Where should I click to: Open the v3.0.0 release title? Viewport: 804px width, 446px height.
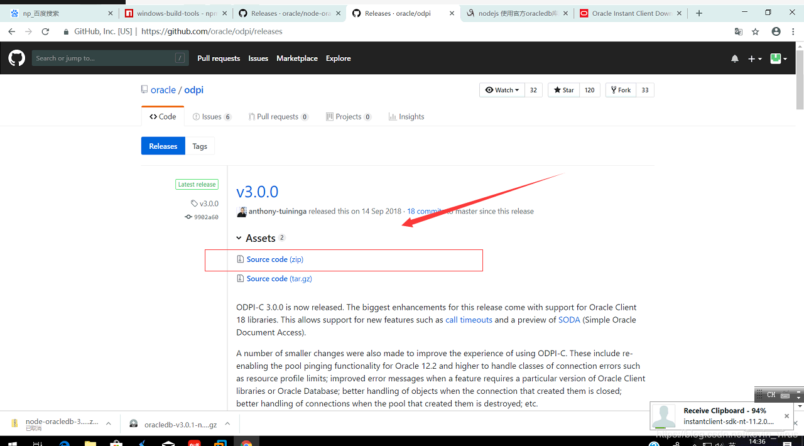coord(258,192)
